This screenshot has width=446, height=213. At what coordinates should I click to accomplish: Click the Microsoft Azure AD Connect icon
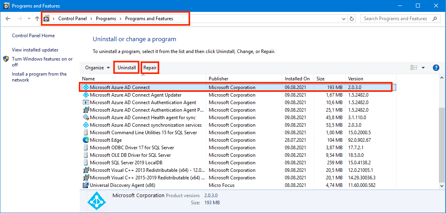pos(86,87)
